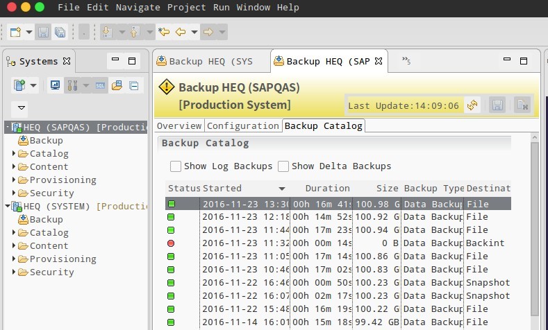Open Backup item under HEQ (SYSTEM)
Screen dimensions: 548x330
pyautogui.click(x=40, y=219)
